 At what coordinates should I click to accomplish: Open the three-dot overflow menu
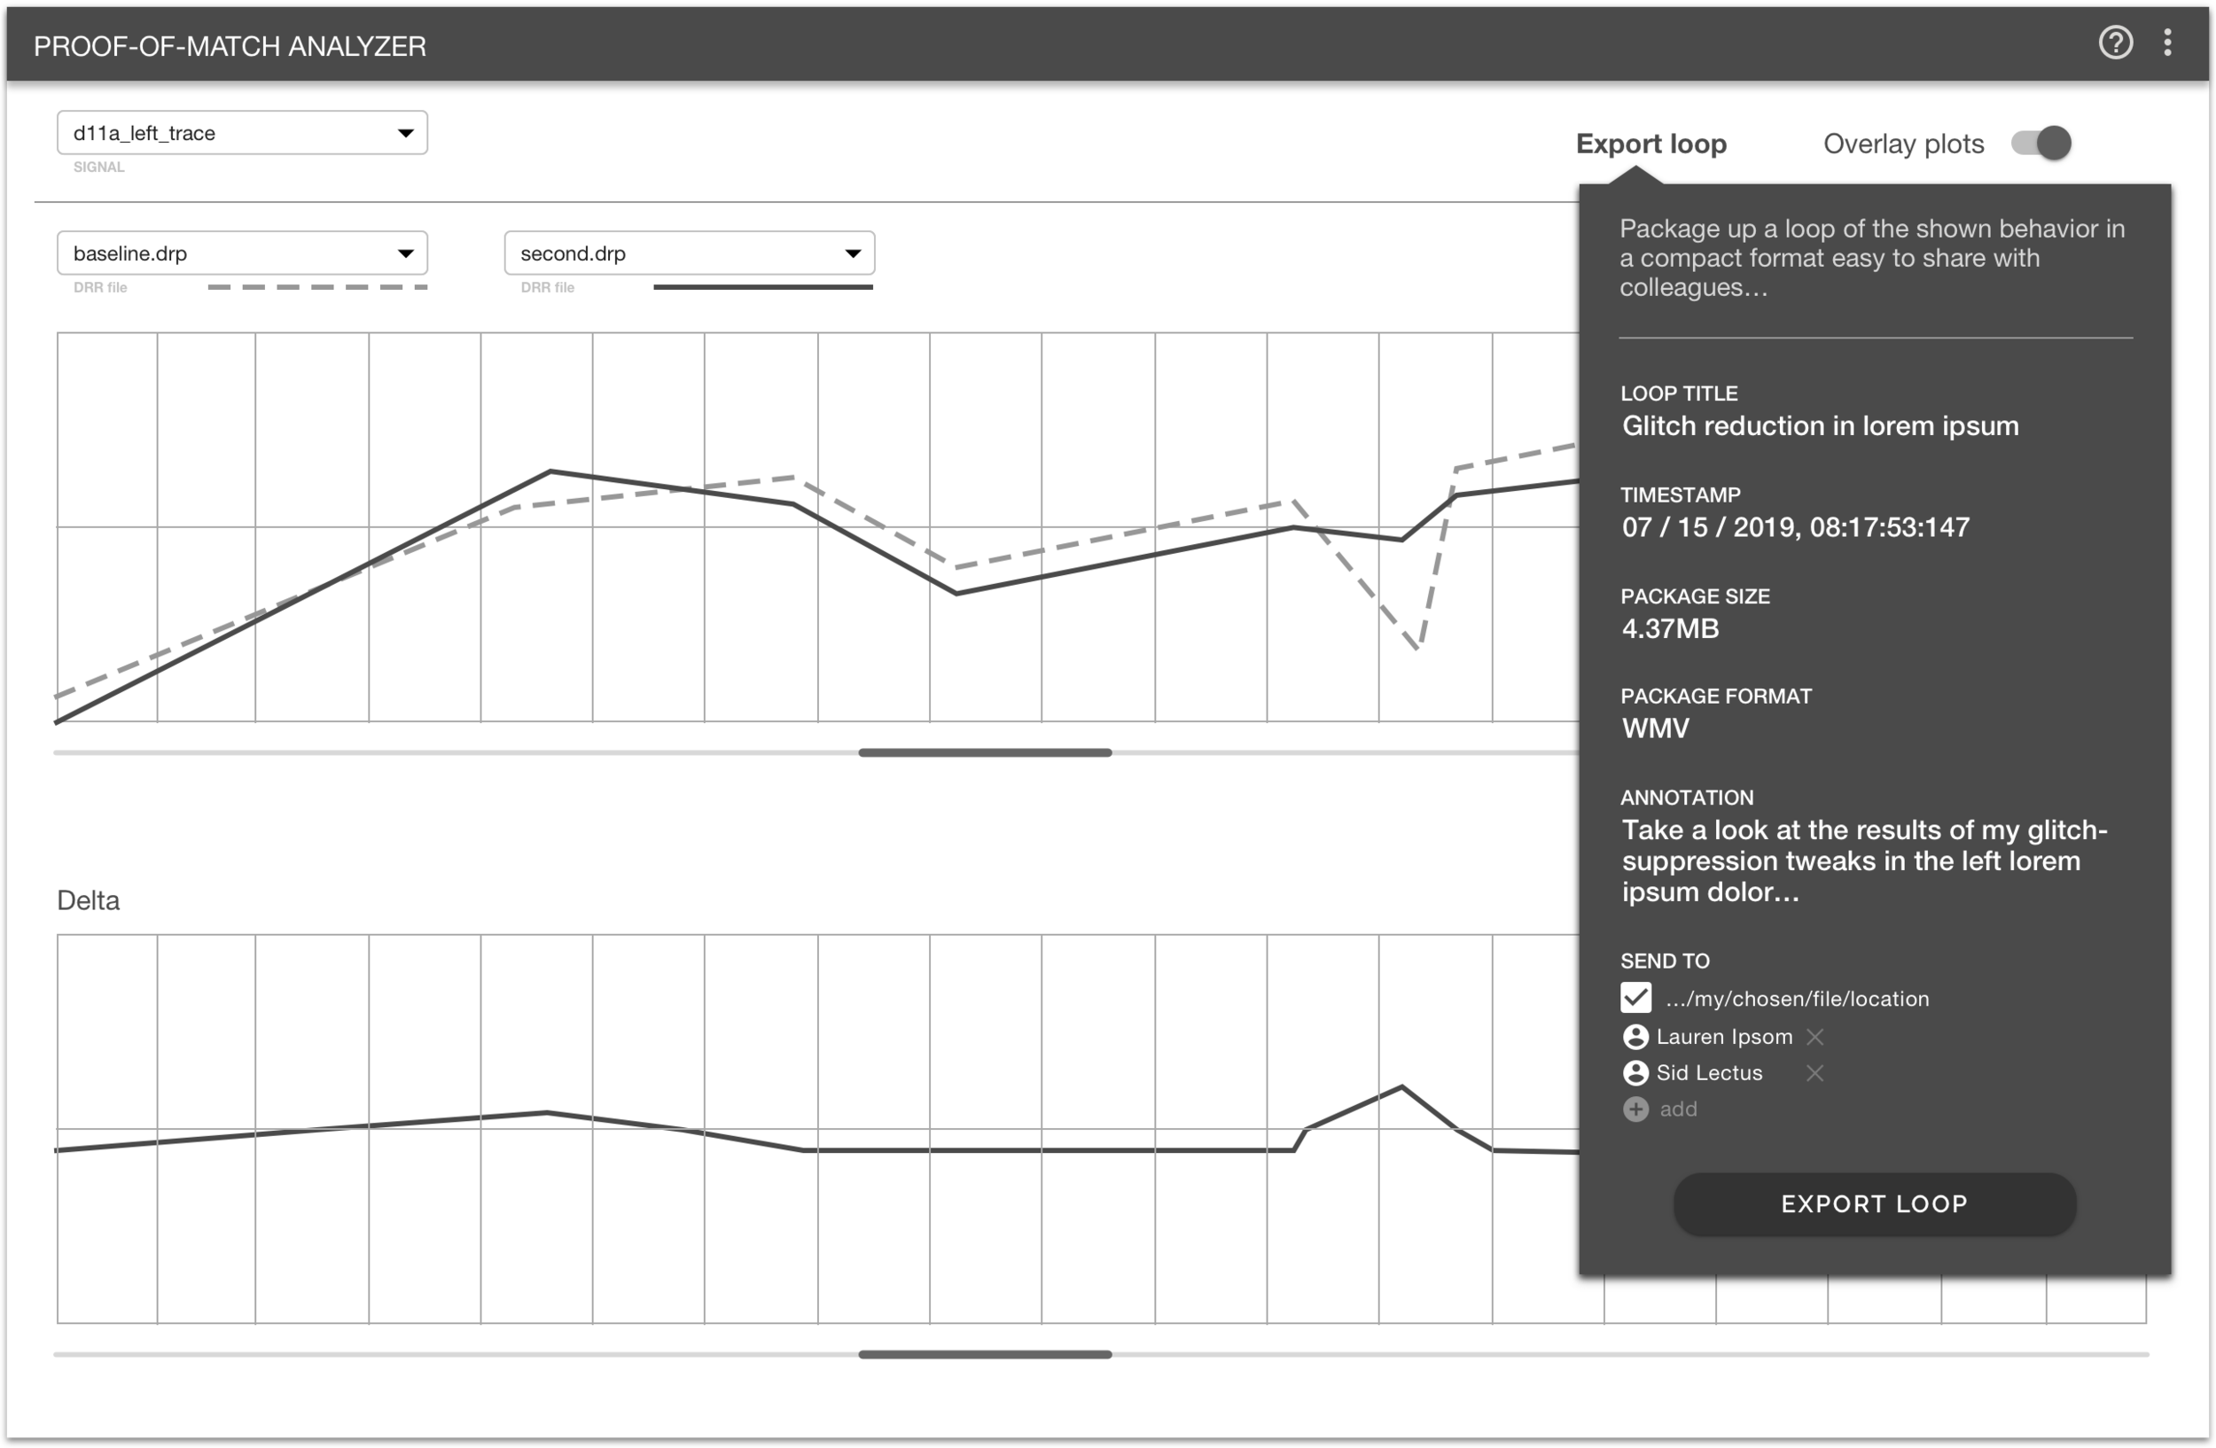[x=2167, y=43]
